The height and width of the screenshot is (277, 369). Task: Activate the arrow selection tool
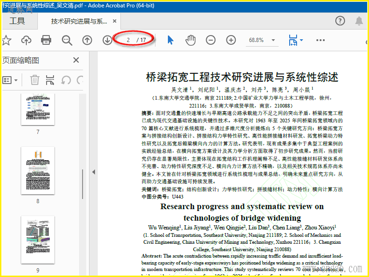coord(170,40)
